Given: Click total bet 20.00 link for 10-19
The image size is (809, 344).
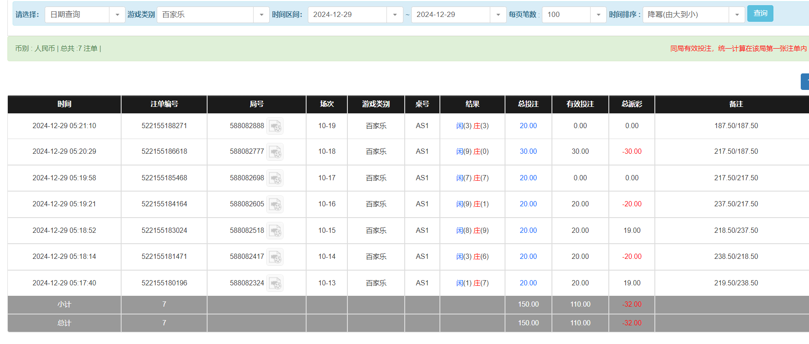Looking at the screenshot, I should point(528,126).
